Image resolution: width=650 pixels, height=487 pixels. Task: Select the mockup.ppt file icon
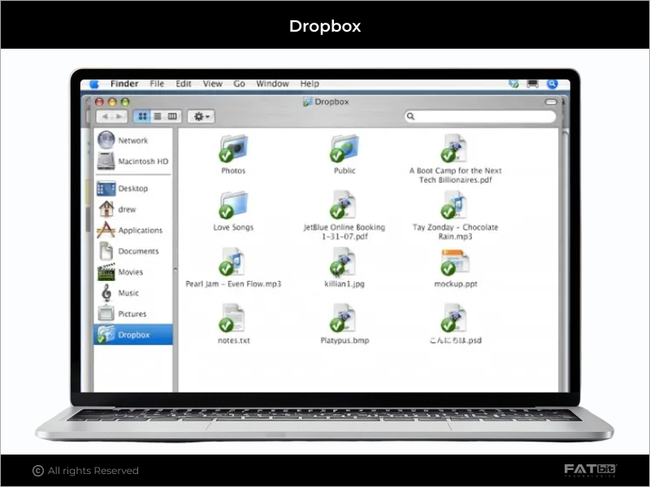click(x=455, y=261)
